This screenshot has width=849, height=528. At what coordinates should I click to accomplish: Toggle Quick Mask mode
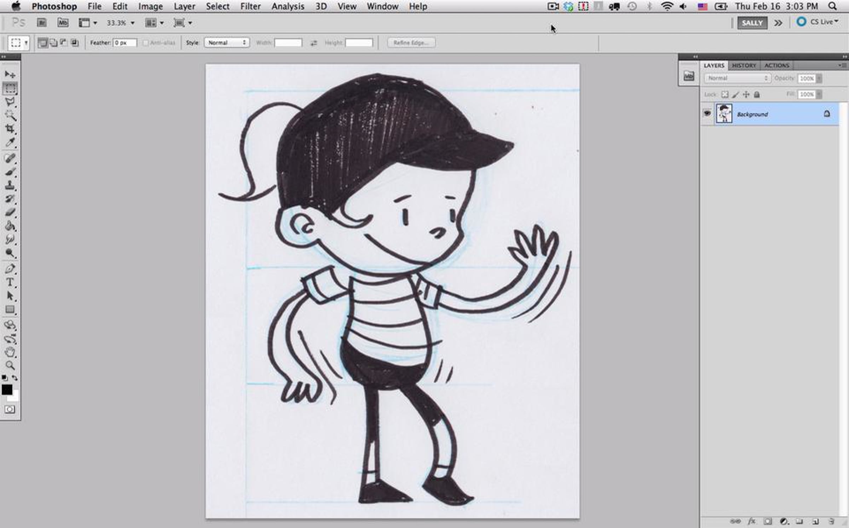tap(10, 410)
